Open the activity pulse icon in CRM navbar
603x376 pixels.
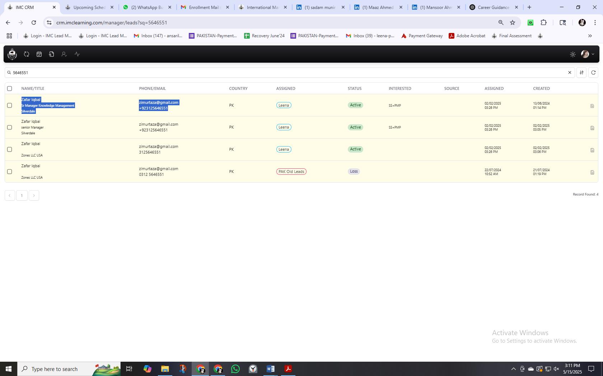click(x=77, y=54)
